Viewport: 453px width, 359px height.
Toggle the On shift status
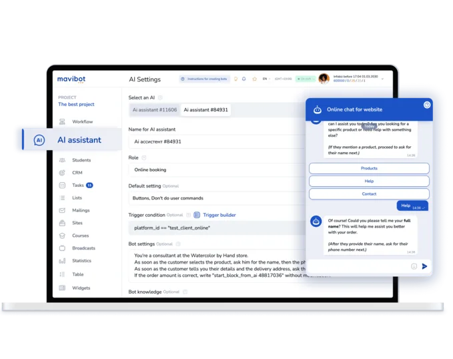(x=306, y=79)
